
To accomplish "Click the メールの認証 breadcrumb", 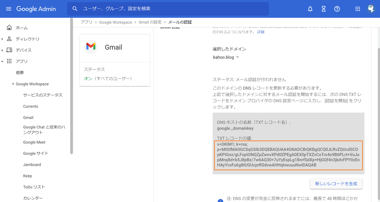I will point(180,22).
